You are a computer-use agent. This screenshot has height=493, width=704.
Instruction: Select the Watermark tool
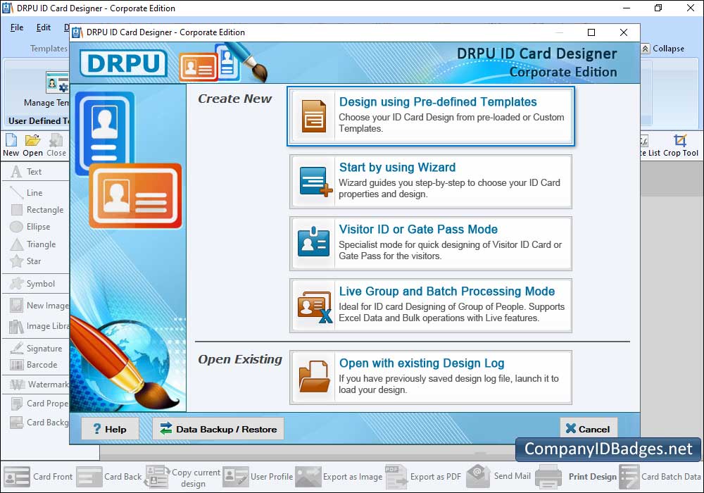pos(39,385)
